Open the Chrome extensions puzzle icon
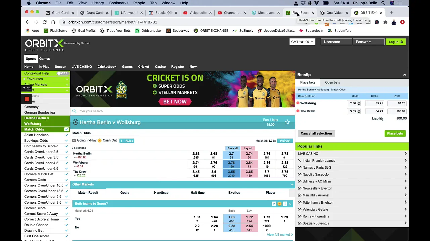The width and height of the screenshot is (430, 241). 385,22
